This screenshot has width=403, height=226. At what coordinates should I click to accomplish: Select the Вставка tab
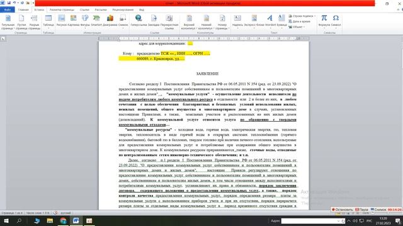39,10
